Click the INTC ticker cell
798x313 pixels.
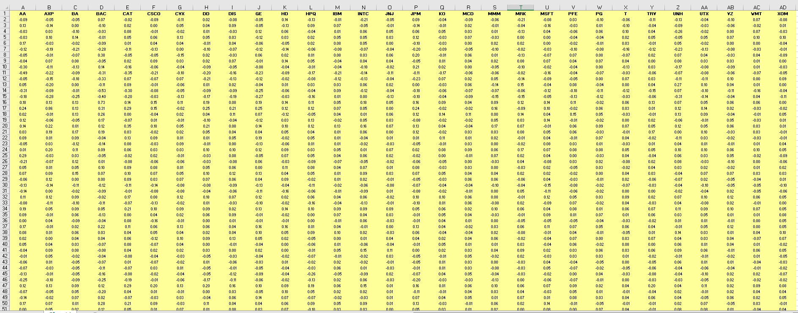click(363, 14)
